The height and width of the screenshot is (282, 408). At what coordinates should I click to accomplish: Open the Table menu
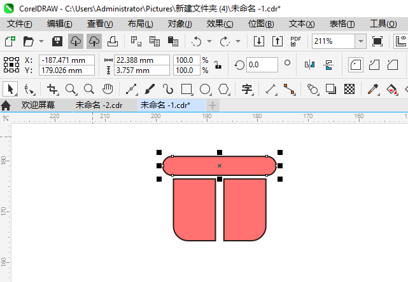pyautogui.click(x=342, y=24)
